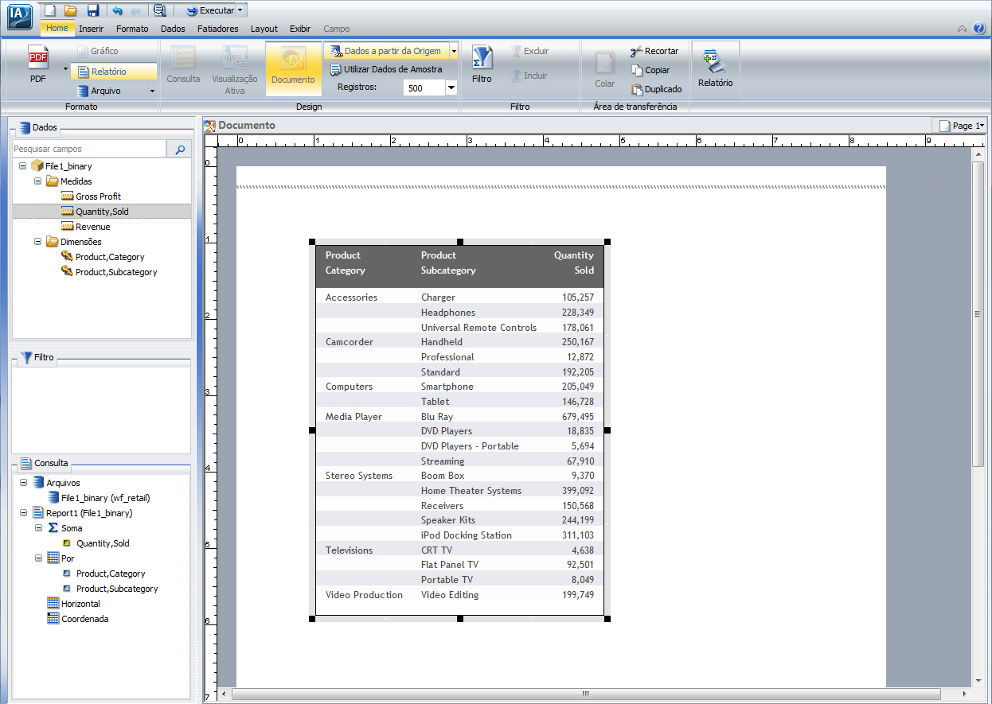992x704 pixels.
Task: Choose the Relatório format button
Action: (114, 72)
